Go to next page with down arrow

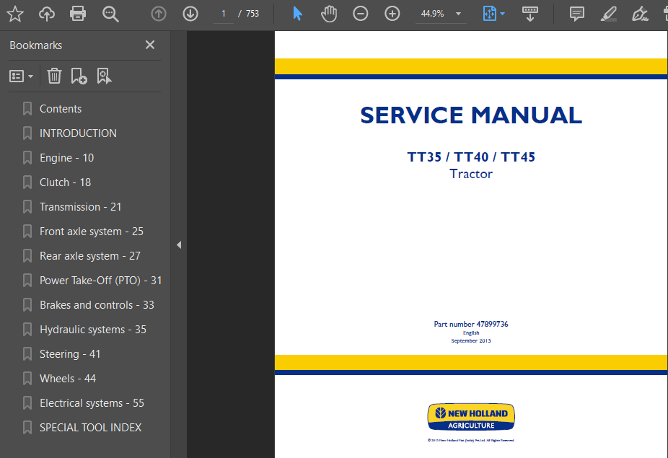(190, 13)
